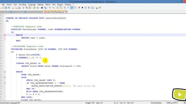Click the line 'OPEN CUR_SALES;'
This screenshot has width=186, height=104.
31,75
